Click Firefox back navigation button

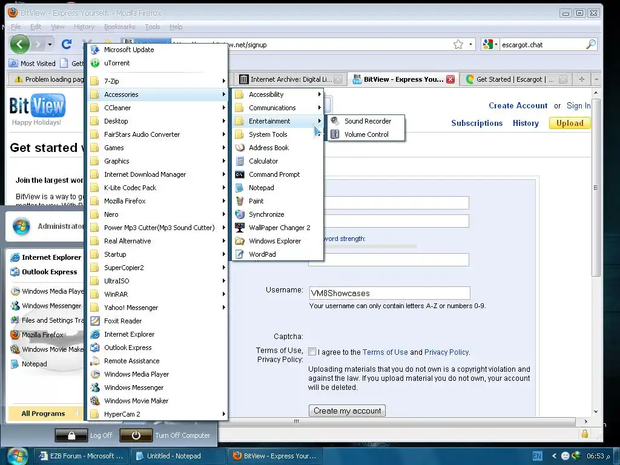pyautogui.click(x=20, y=44)
